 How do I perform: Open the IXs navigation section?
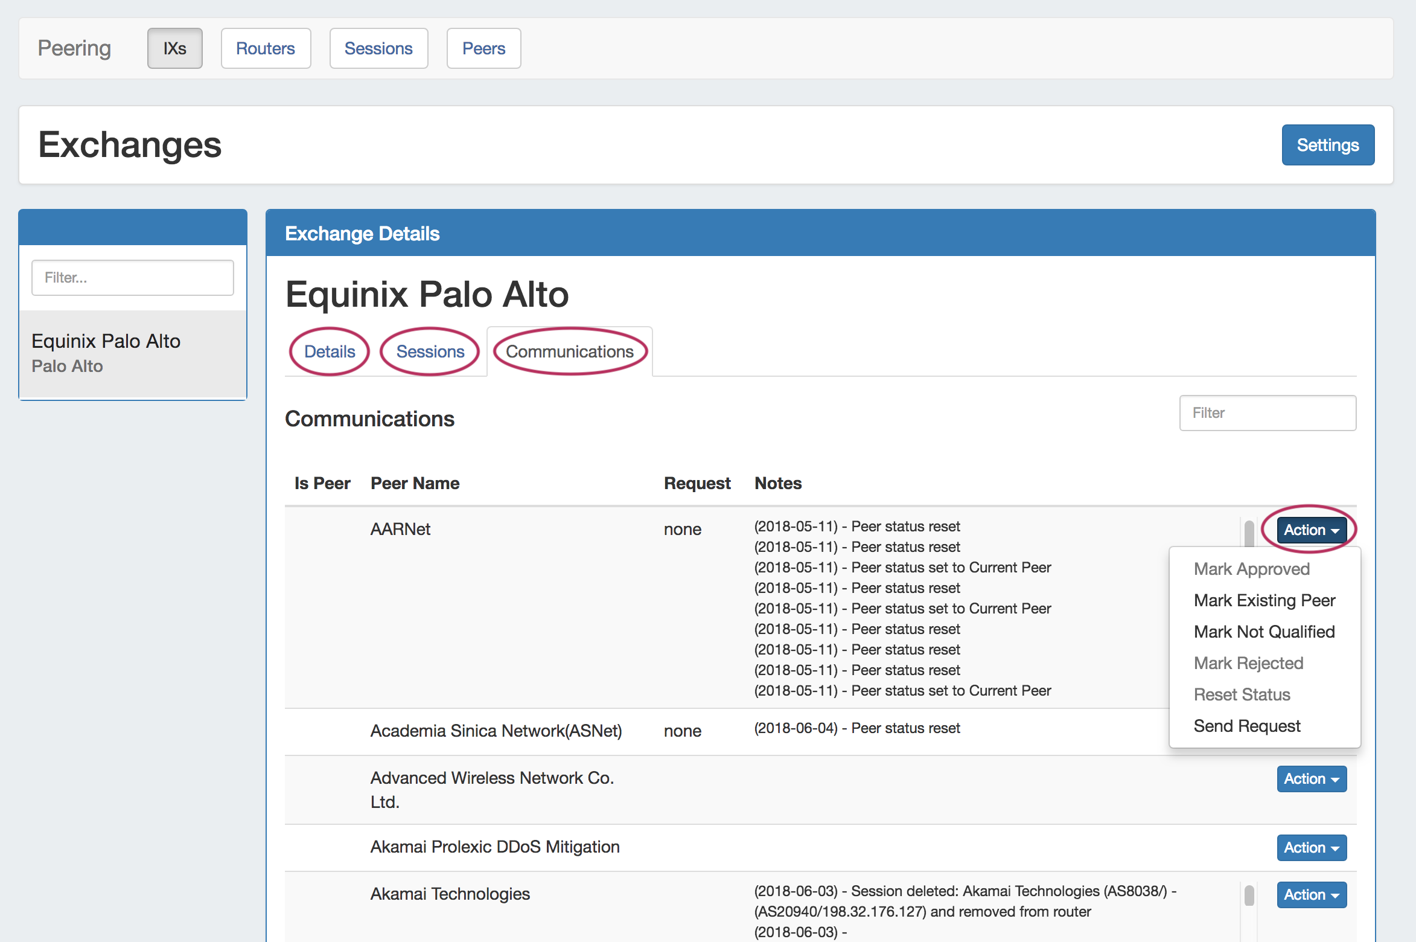174,48
